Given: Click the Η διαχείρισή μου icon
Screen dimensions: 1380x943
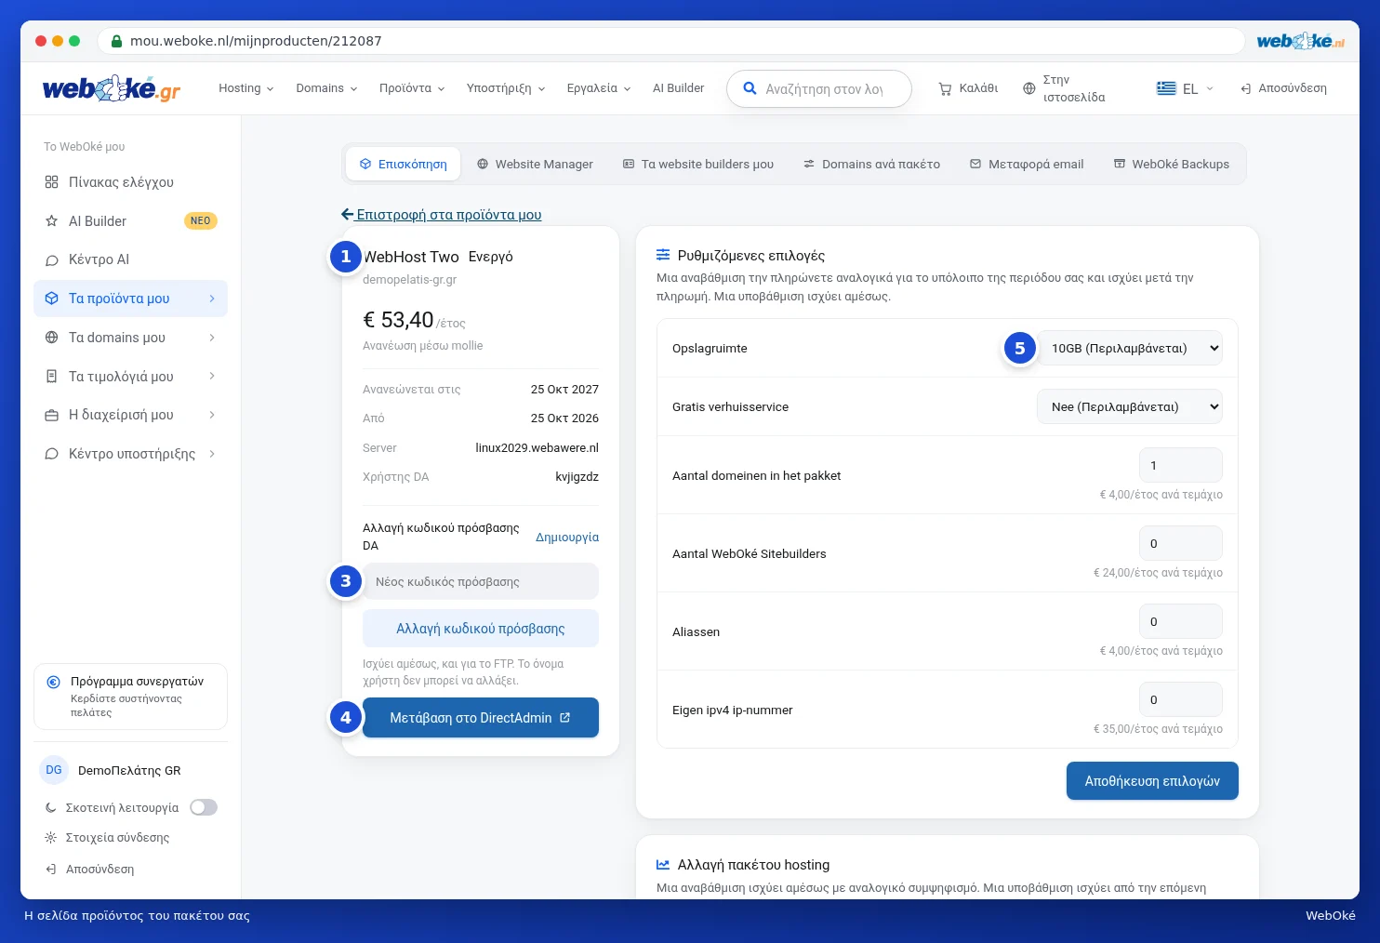Looking at the screenshot, I should coord(52,415).
